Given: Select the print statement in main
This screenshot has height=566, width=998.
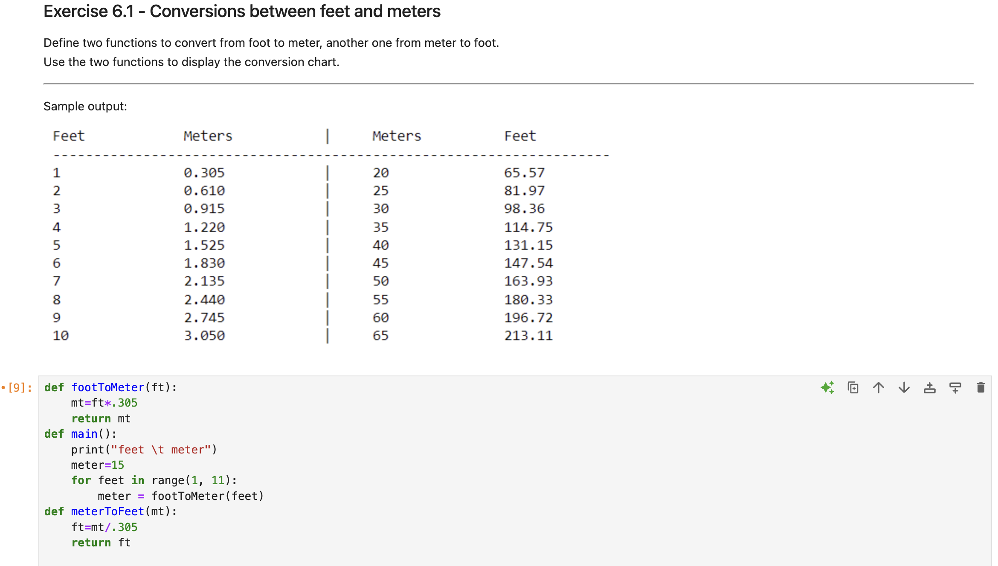Looking at the screenshot, I should [x=144, y=449].
